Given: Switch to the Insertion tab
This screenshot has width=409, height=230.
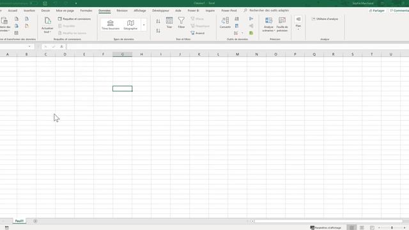Looking at the screenshot, I should [29, 11].
